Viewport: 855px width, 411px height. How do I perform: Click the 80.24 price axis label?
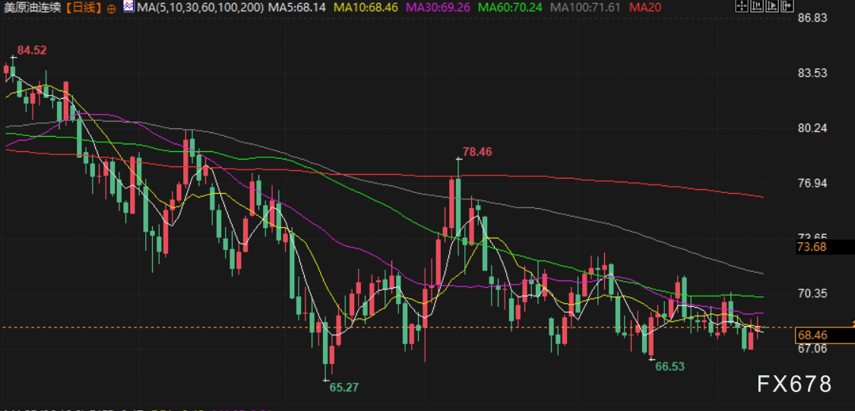pos(813,128)
